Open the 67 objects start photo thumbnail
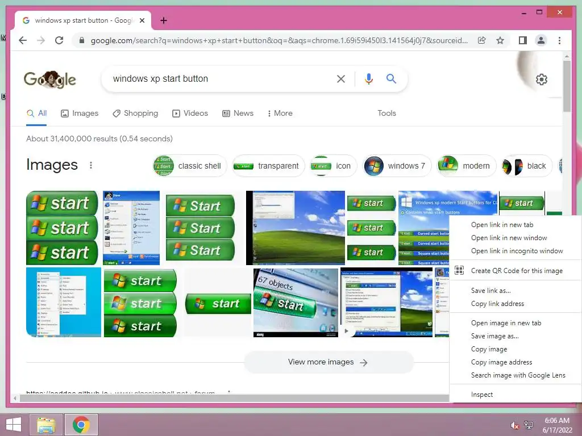The height and width of the screenshot is (436, 582). (x=296, y=303)
